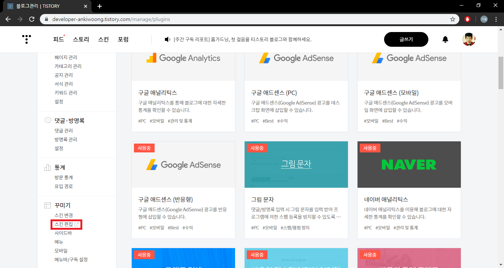Open 카테고리 관리 in sidebar

click(x=68, y=66)
